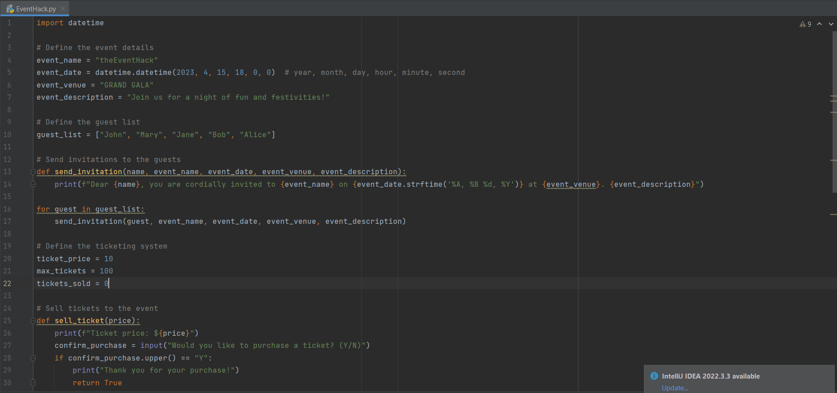Go to next highlighted error arrow
This screenshot has width=837, height=393.
[x=831, y=24]
